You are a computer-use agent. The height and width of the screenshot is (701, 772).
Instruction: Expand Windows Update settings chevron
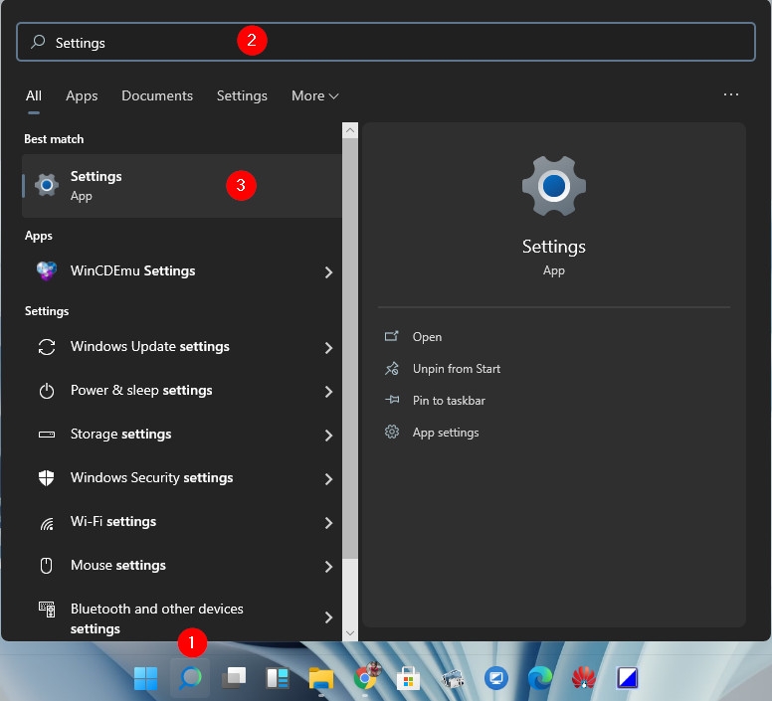(329, 348)
